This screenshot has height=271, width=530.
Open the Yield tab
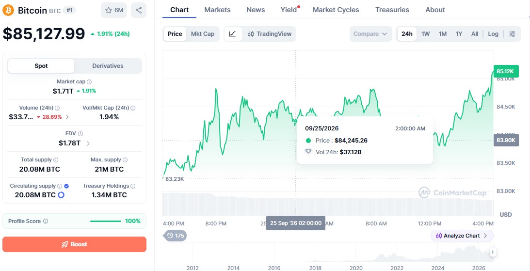(x=289, y=10)
